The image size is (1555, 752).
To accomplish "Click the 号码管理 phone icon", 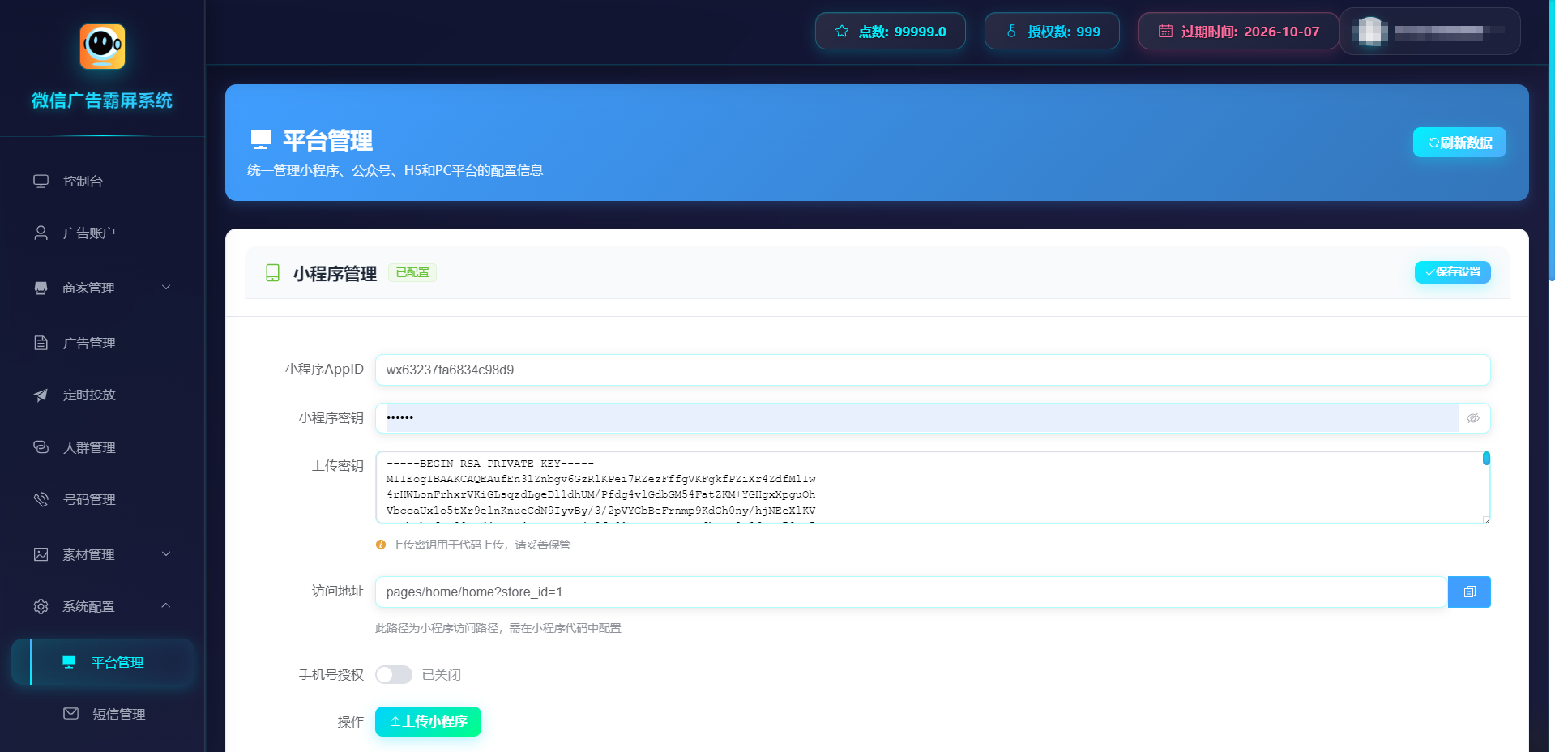I will [41, 499].
